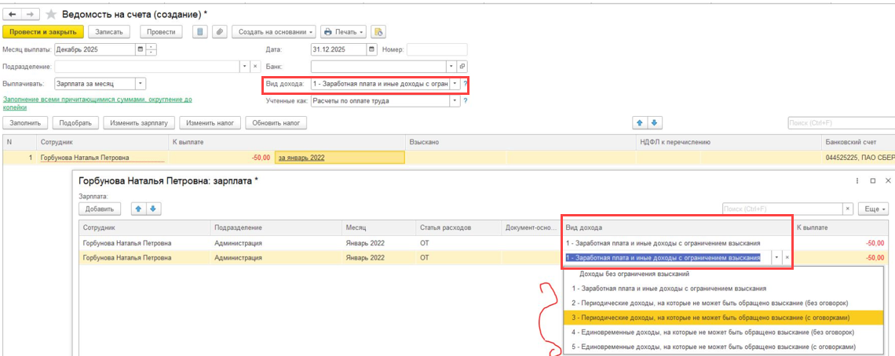
Task: Choose Доходы без ограничения взысканий in list
Action: click(x=634, y=274)
